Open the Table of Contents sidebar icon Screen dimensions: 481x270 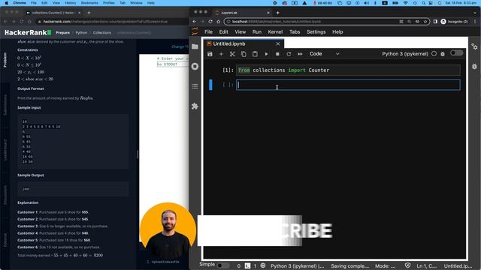195,86
